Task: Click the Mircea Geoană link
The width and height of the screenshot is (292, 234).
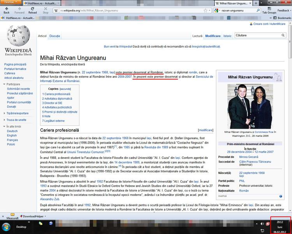Action: tap(249, 157)
